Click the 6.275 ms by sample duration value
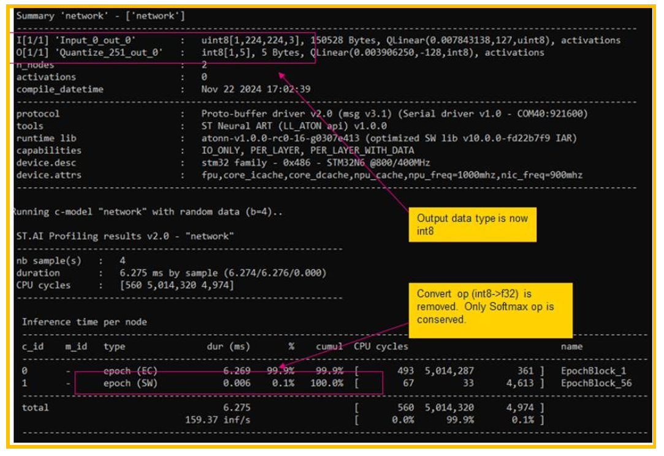This screenshot has width=664, height=456. pyautogui.click(x=223, y=273)
